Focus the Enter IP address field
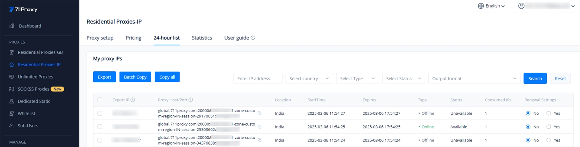580x147 pixels. [258, 78]
